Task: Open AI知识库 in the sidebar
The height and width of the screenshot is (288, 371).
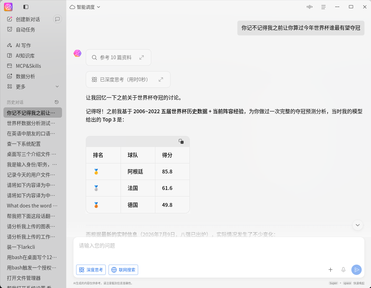Action: pyautogui.click(x=25, y=55)
